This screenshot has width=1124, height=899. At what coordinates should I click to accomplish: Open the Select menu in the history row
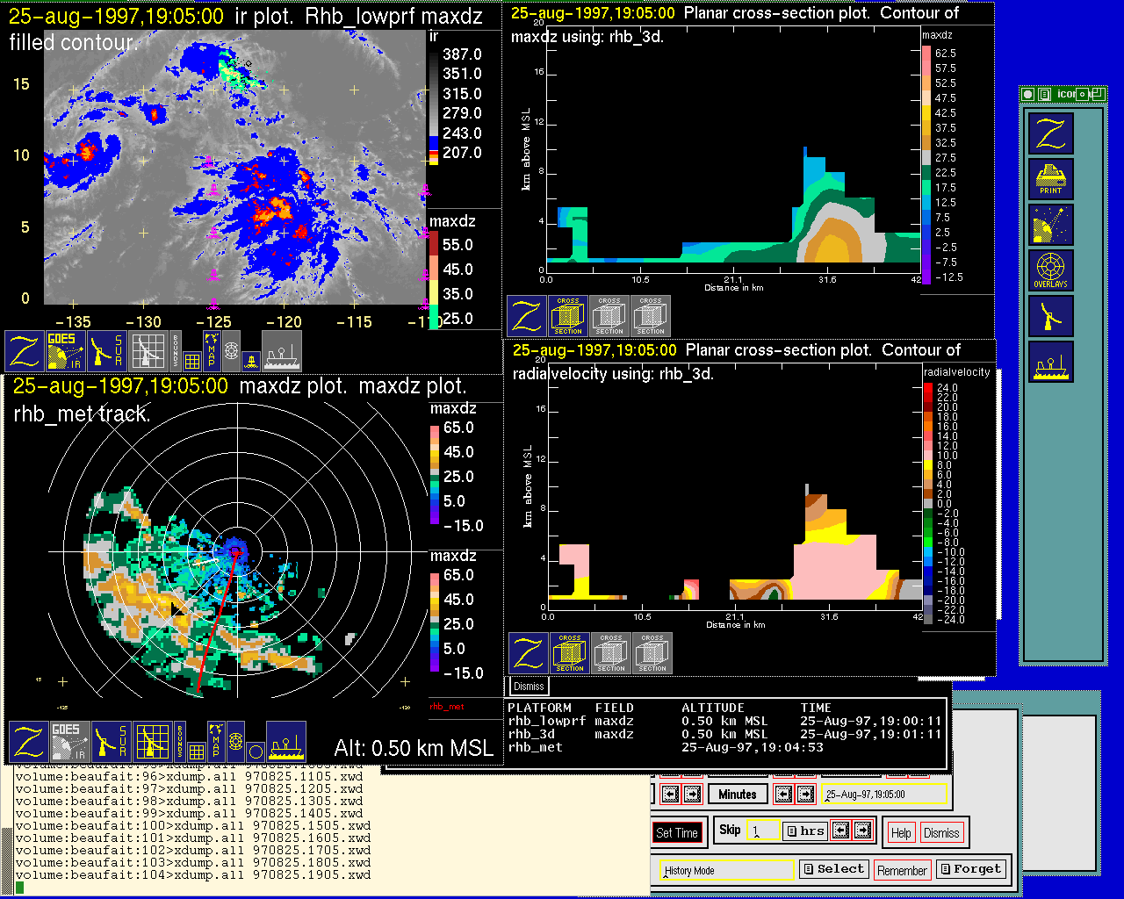click(x=834, y=869)
